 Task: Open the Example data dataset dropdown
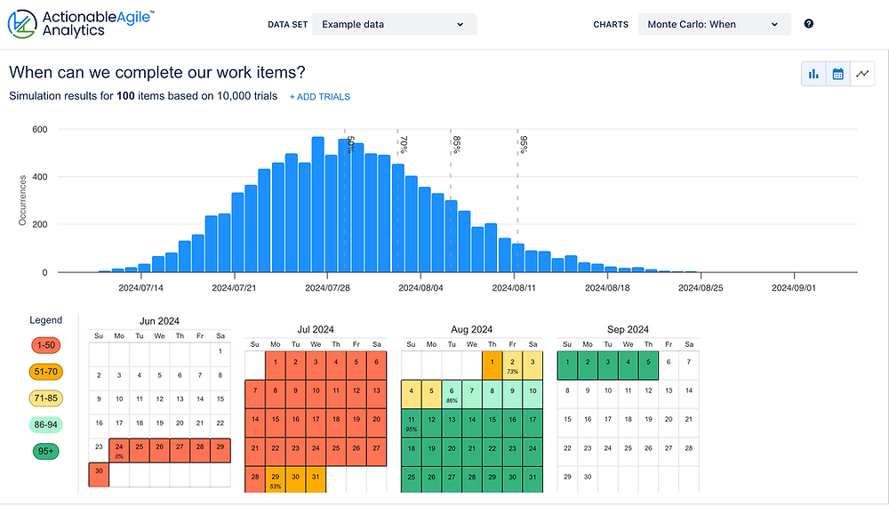[x=393, y=24]
